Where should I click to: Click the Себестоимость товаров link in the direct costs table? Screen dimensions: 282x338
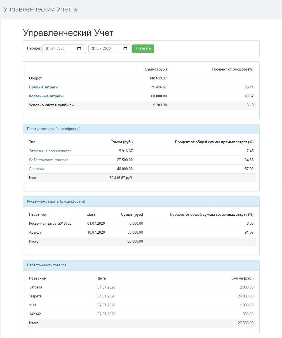[x=49, y=160]
